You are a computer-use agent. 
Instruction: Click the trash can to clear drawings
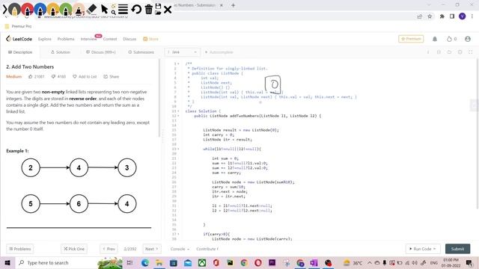pos(149,9)
